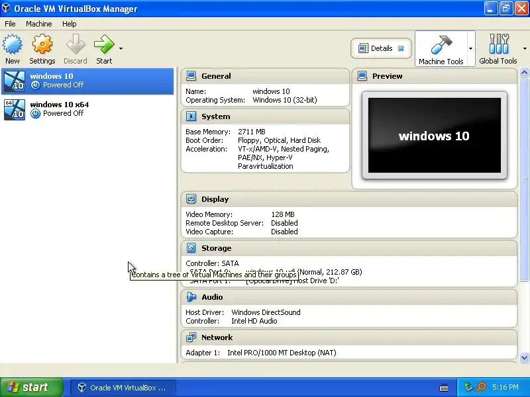Viewport: 530px width, 397px height.
Task: Click the Network section icon
Action: 191,337
